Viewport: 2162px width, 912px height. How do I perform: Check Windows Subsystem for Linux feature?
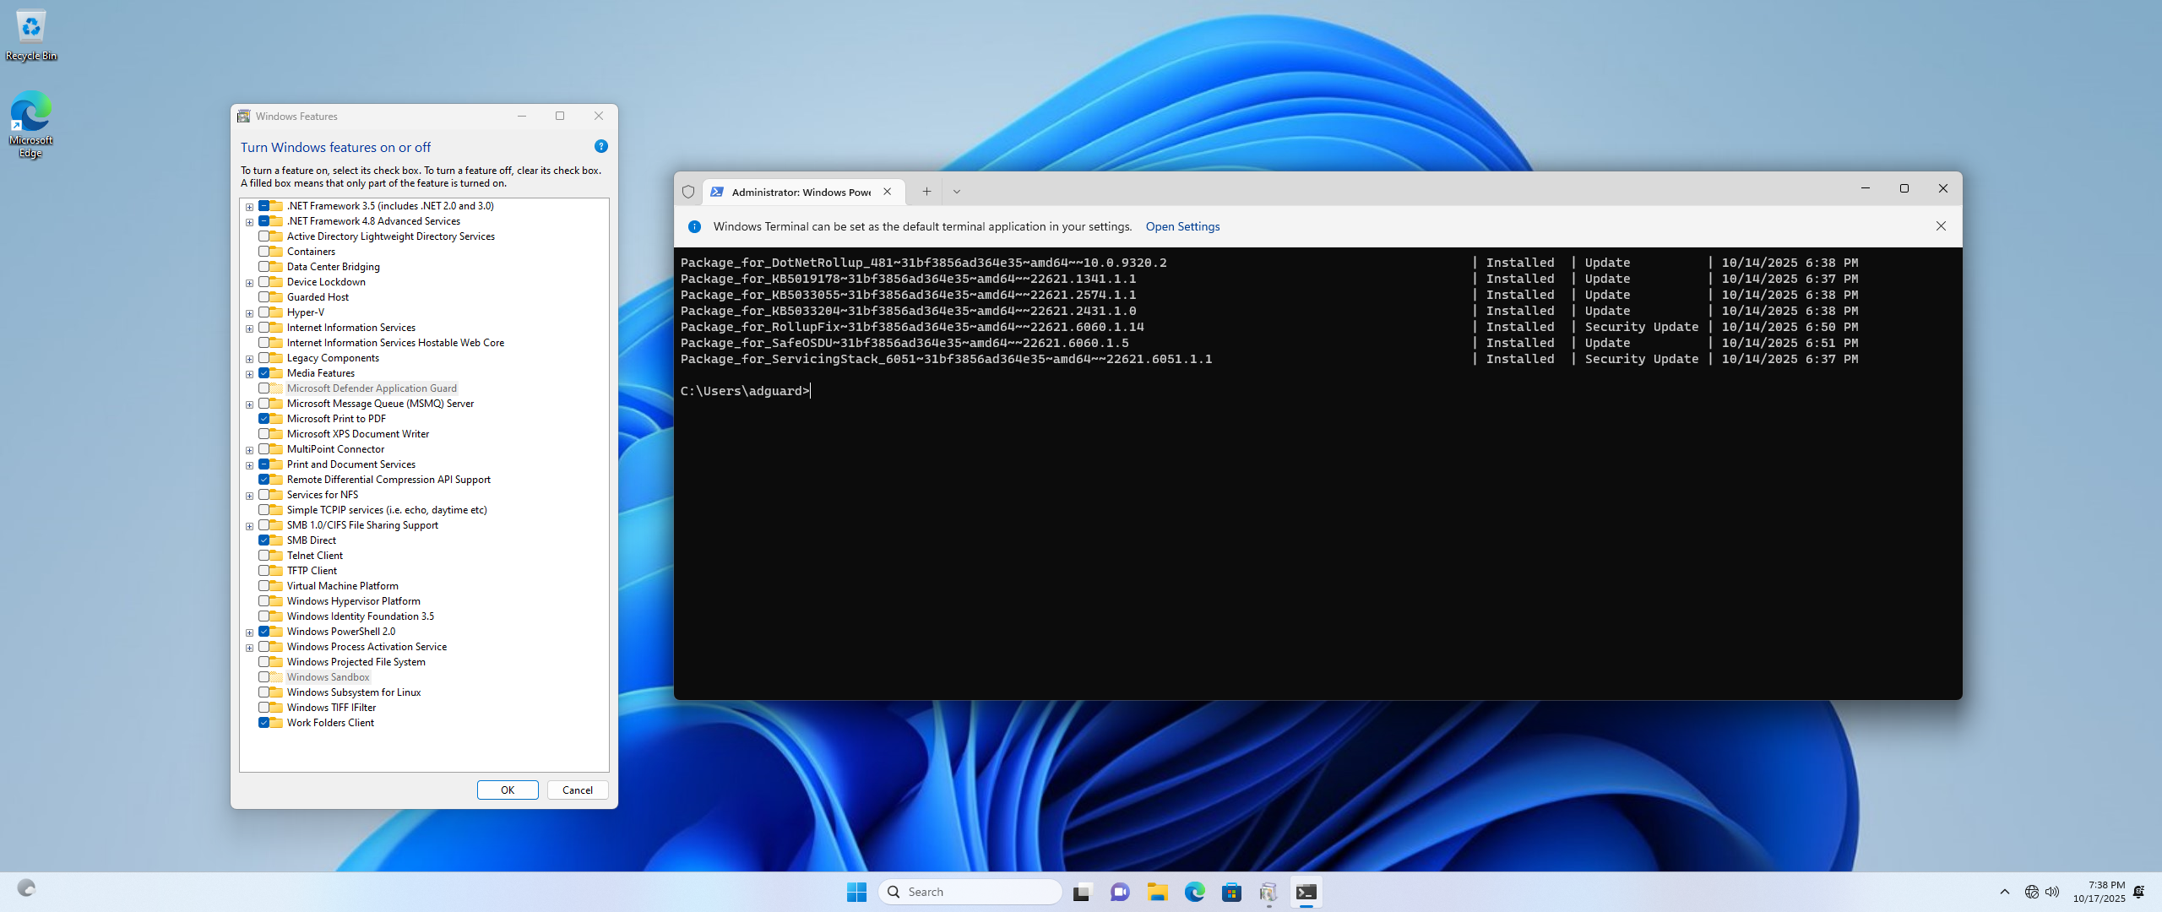[264, 692]
